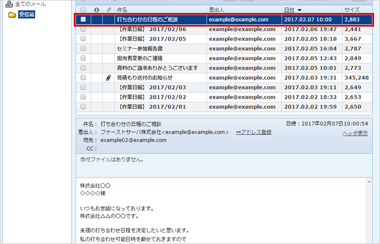Sort by the attachment paperclip column header

pyautogui.click(x=109, y=10)
